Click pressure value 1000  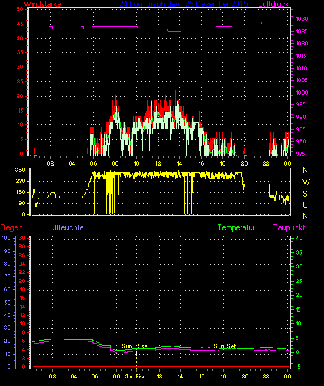point(302,93)
